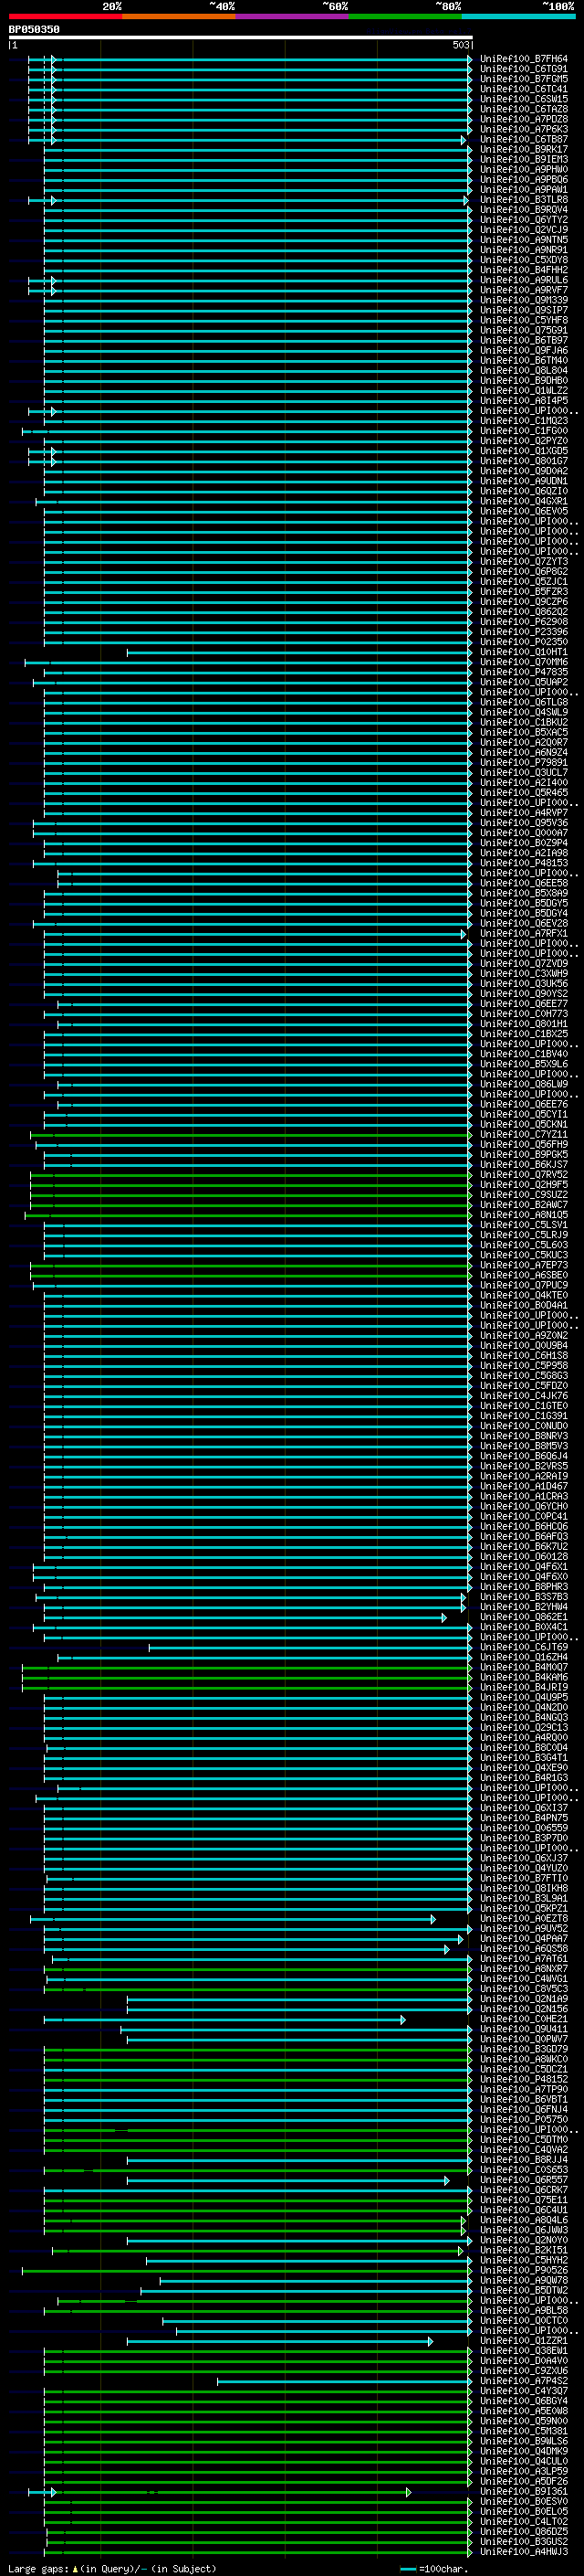Screen dimensions: 584x2576
Task: Click the red ~20% identity color band
Action: 65,16
